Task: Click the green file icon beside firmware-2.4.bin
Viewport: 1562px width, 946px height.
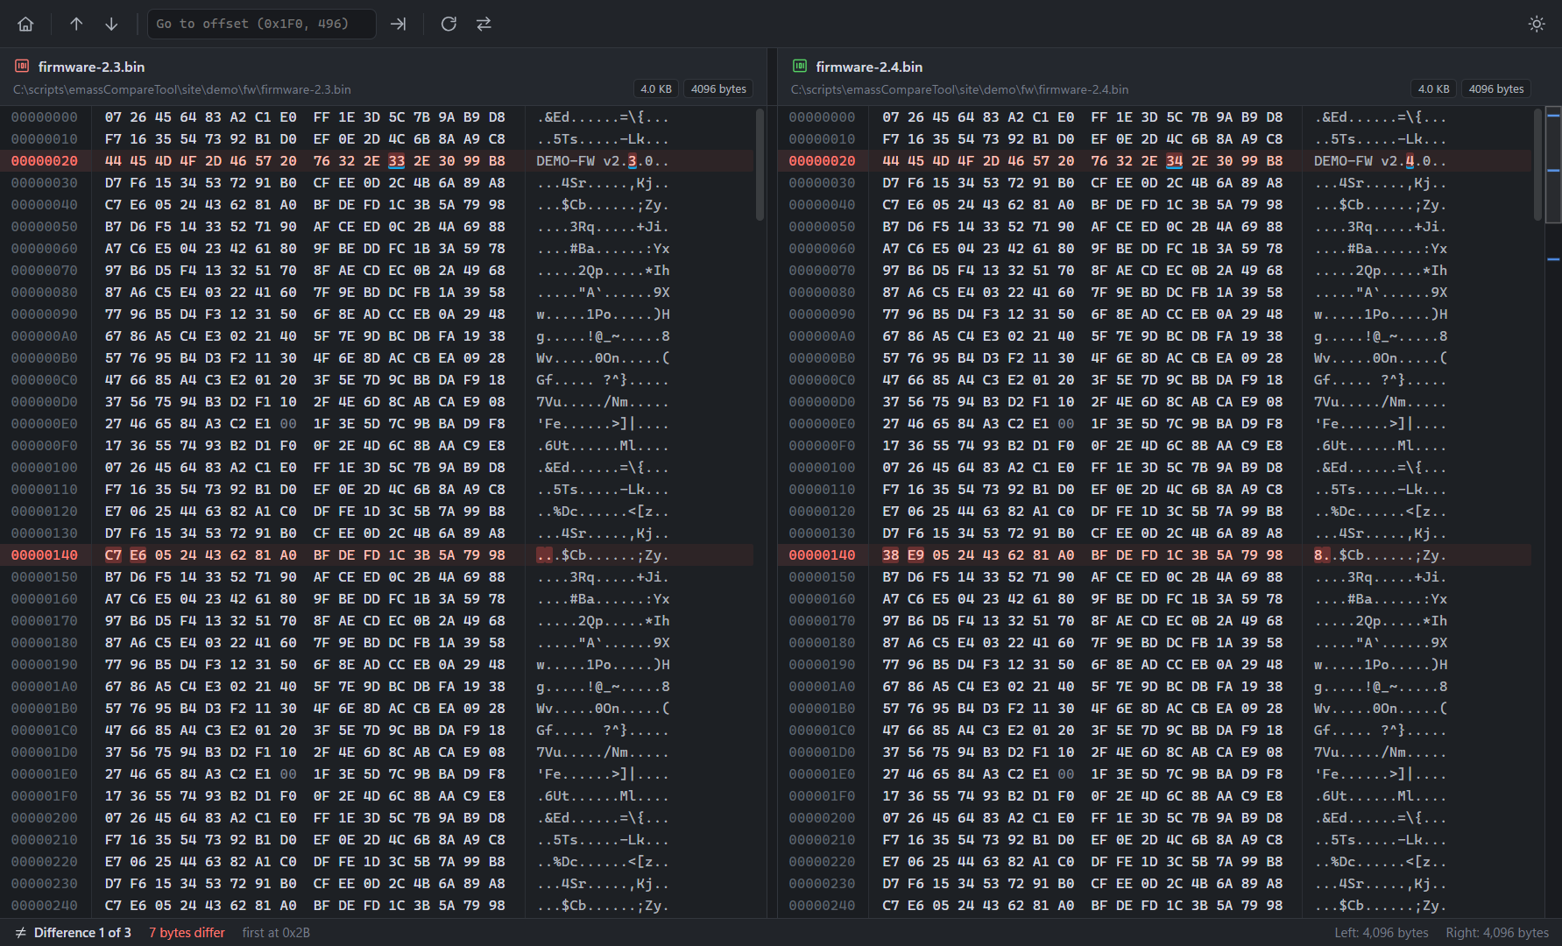Action: click(800, 67)
